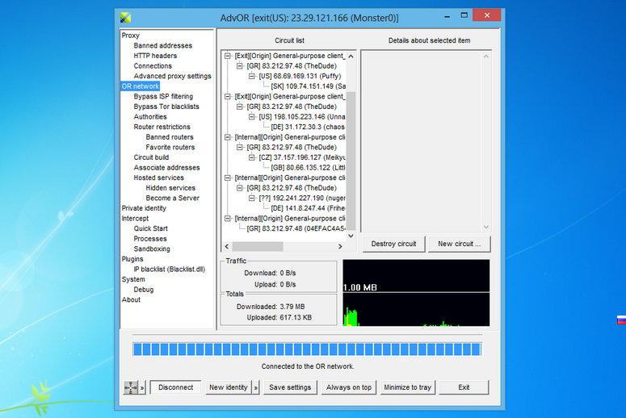626x418 pixels.
Task: Select the [SK] 109.74.151.149 tree row
Action: [309, 86]
